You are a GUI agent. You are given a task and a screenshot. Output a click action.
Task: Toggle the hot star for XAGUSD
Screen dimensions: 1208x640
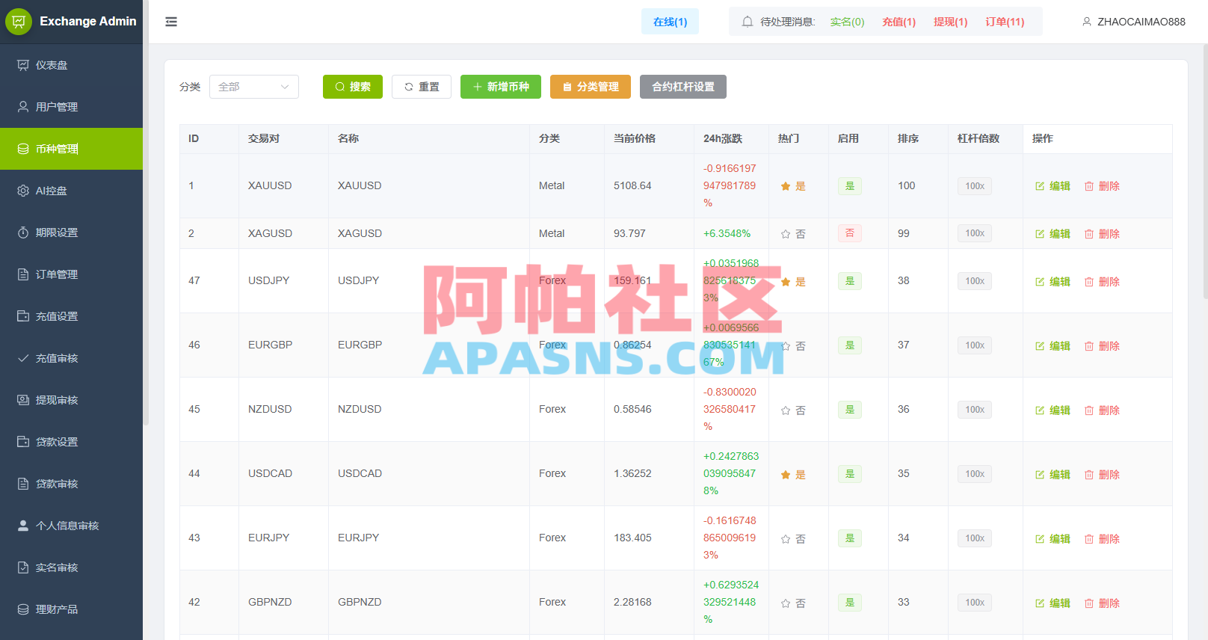pyautogui.click(x=786, y=234)
